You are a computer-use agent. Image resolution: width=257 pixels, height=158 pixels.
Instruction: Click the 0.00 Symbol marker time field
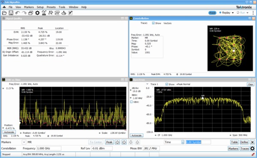[198, 142]
